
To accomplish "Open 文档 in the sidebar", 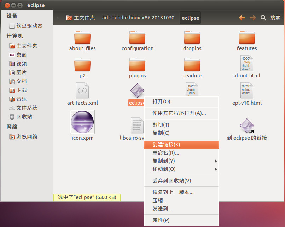I will [x=26, y=81].
